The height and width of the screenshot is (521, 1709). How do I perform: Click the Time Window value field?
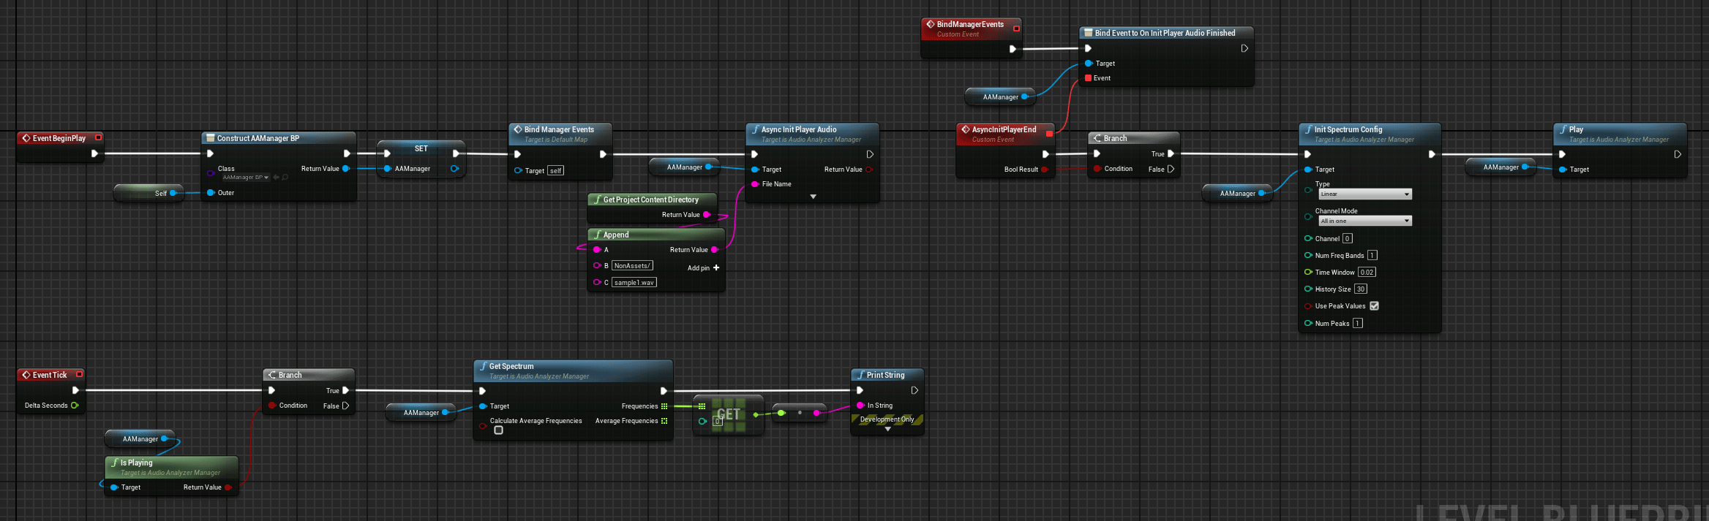click(1367, 273)
